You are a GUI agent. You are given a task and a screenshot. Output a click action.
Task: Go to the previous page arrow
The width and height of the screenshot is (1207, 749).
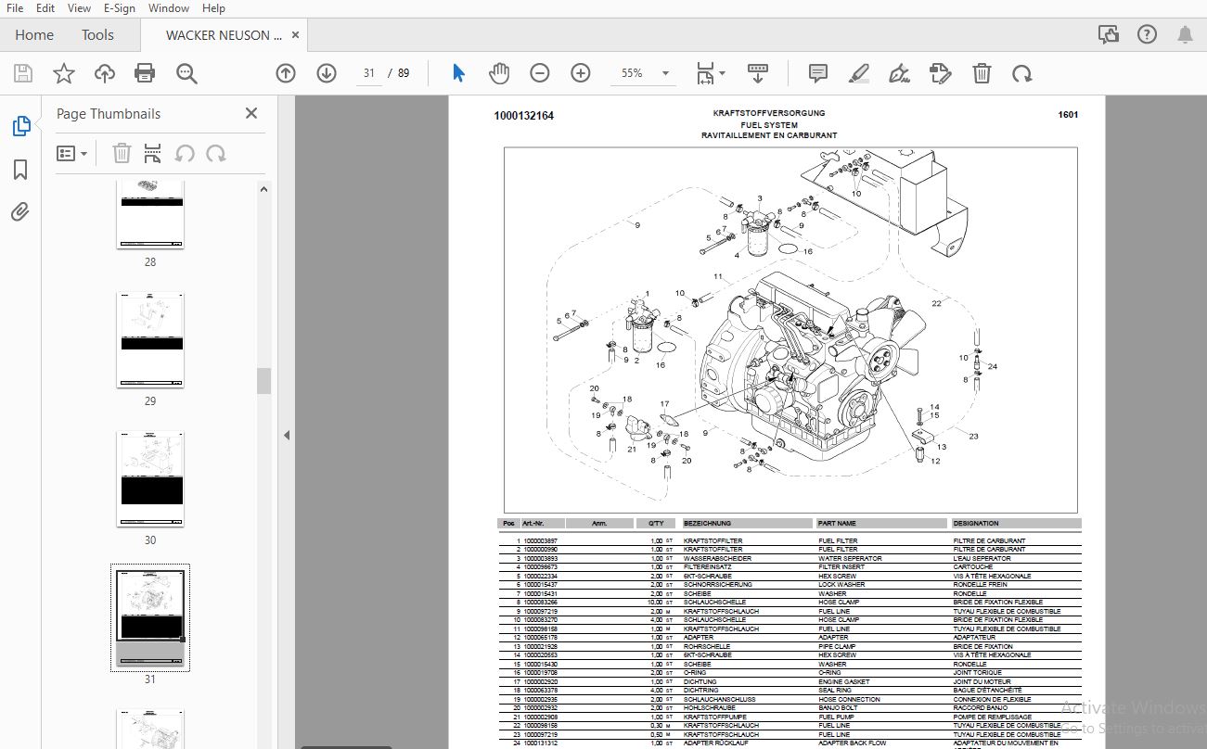click(286, 73)
